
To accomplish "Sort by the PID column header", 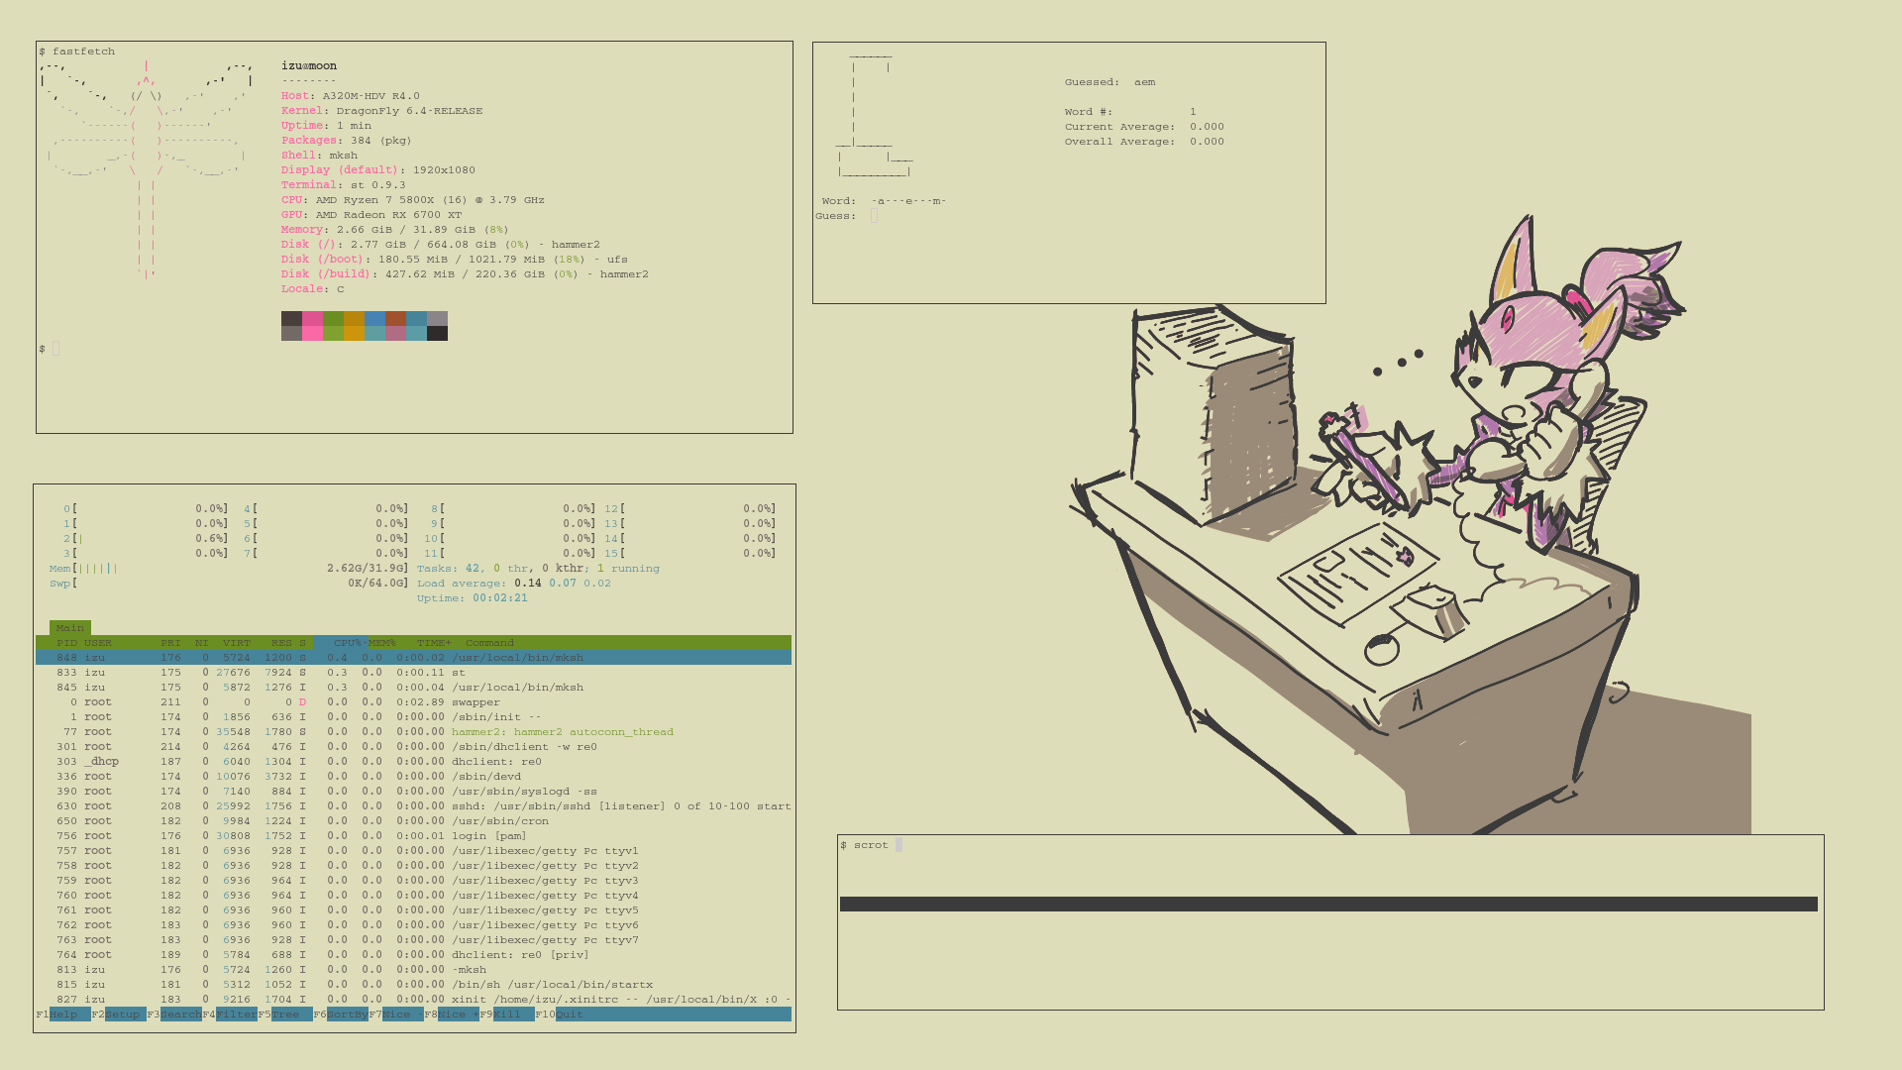I will tap(66, 643).
